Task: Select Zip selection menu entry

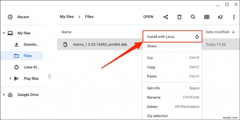Action: (172, 116)
